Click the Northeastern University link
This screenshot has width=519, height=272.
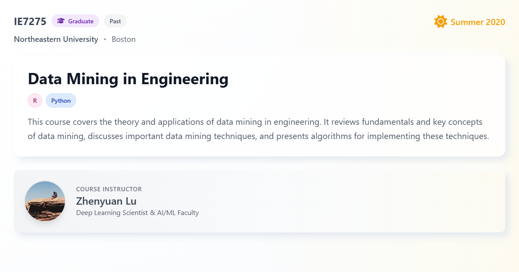click(56, 39)
